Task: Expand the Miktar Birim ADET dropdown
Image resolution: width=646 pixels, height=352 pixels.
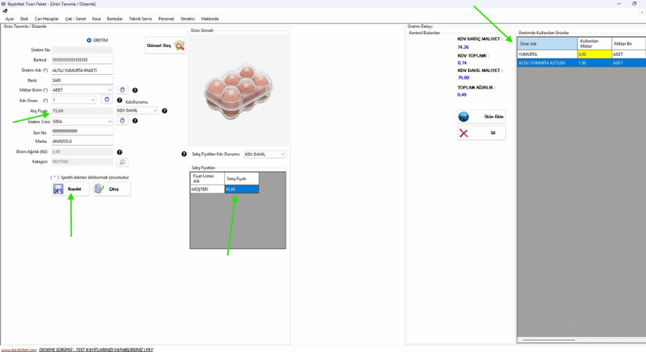Action: (x=110, y=90)
